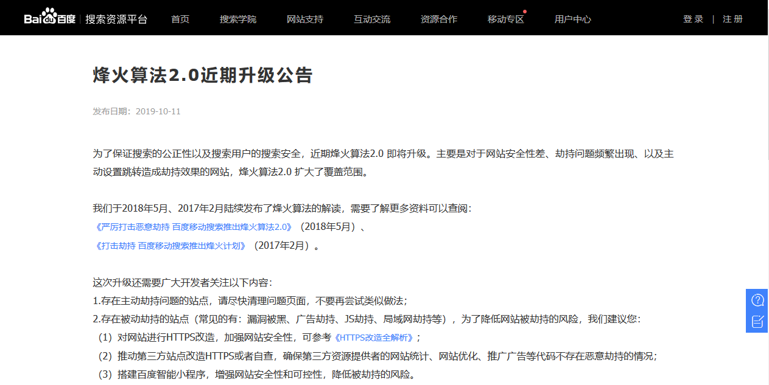
Task: Click the 登录 login button
Action: (692, 19)
